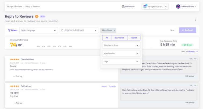Click reviewer name Dominik Fellner

pos(27,60)
